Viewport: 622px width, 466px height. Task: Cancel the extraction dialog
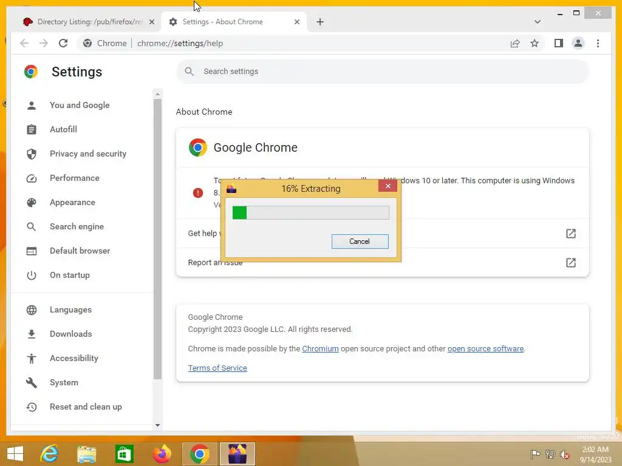pyautogui.click(x=360, y=241)
